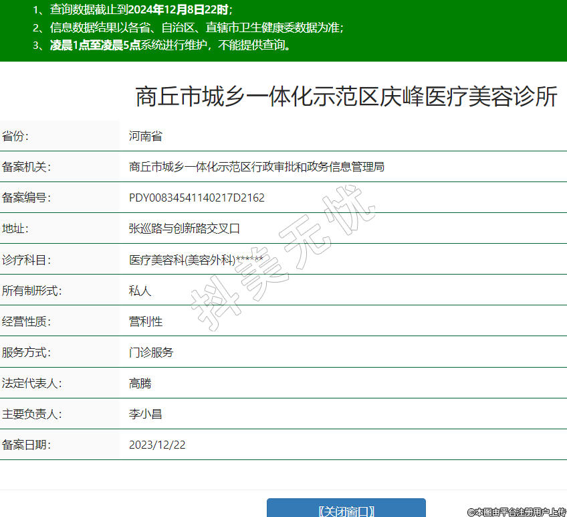The image size is (567, 517).
Task: Click the service type 门诊服务
Action: (x=150, y=352)
